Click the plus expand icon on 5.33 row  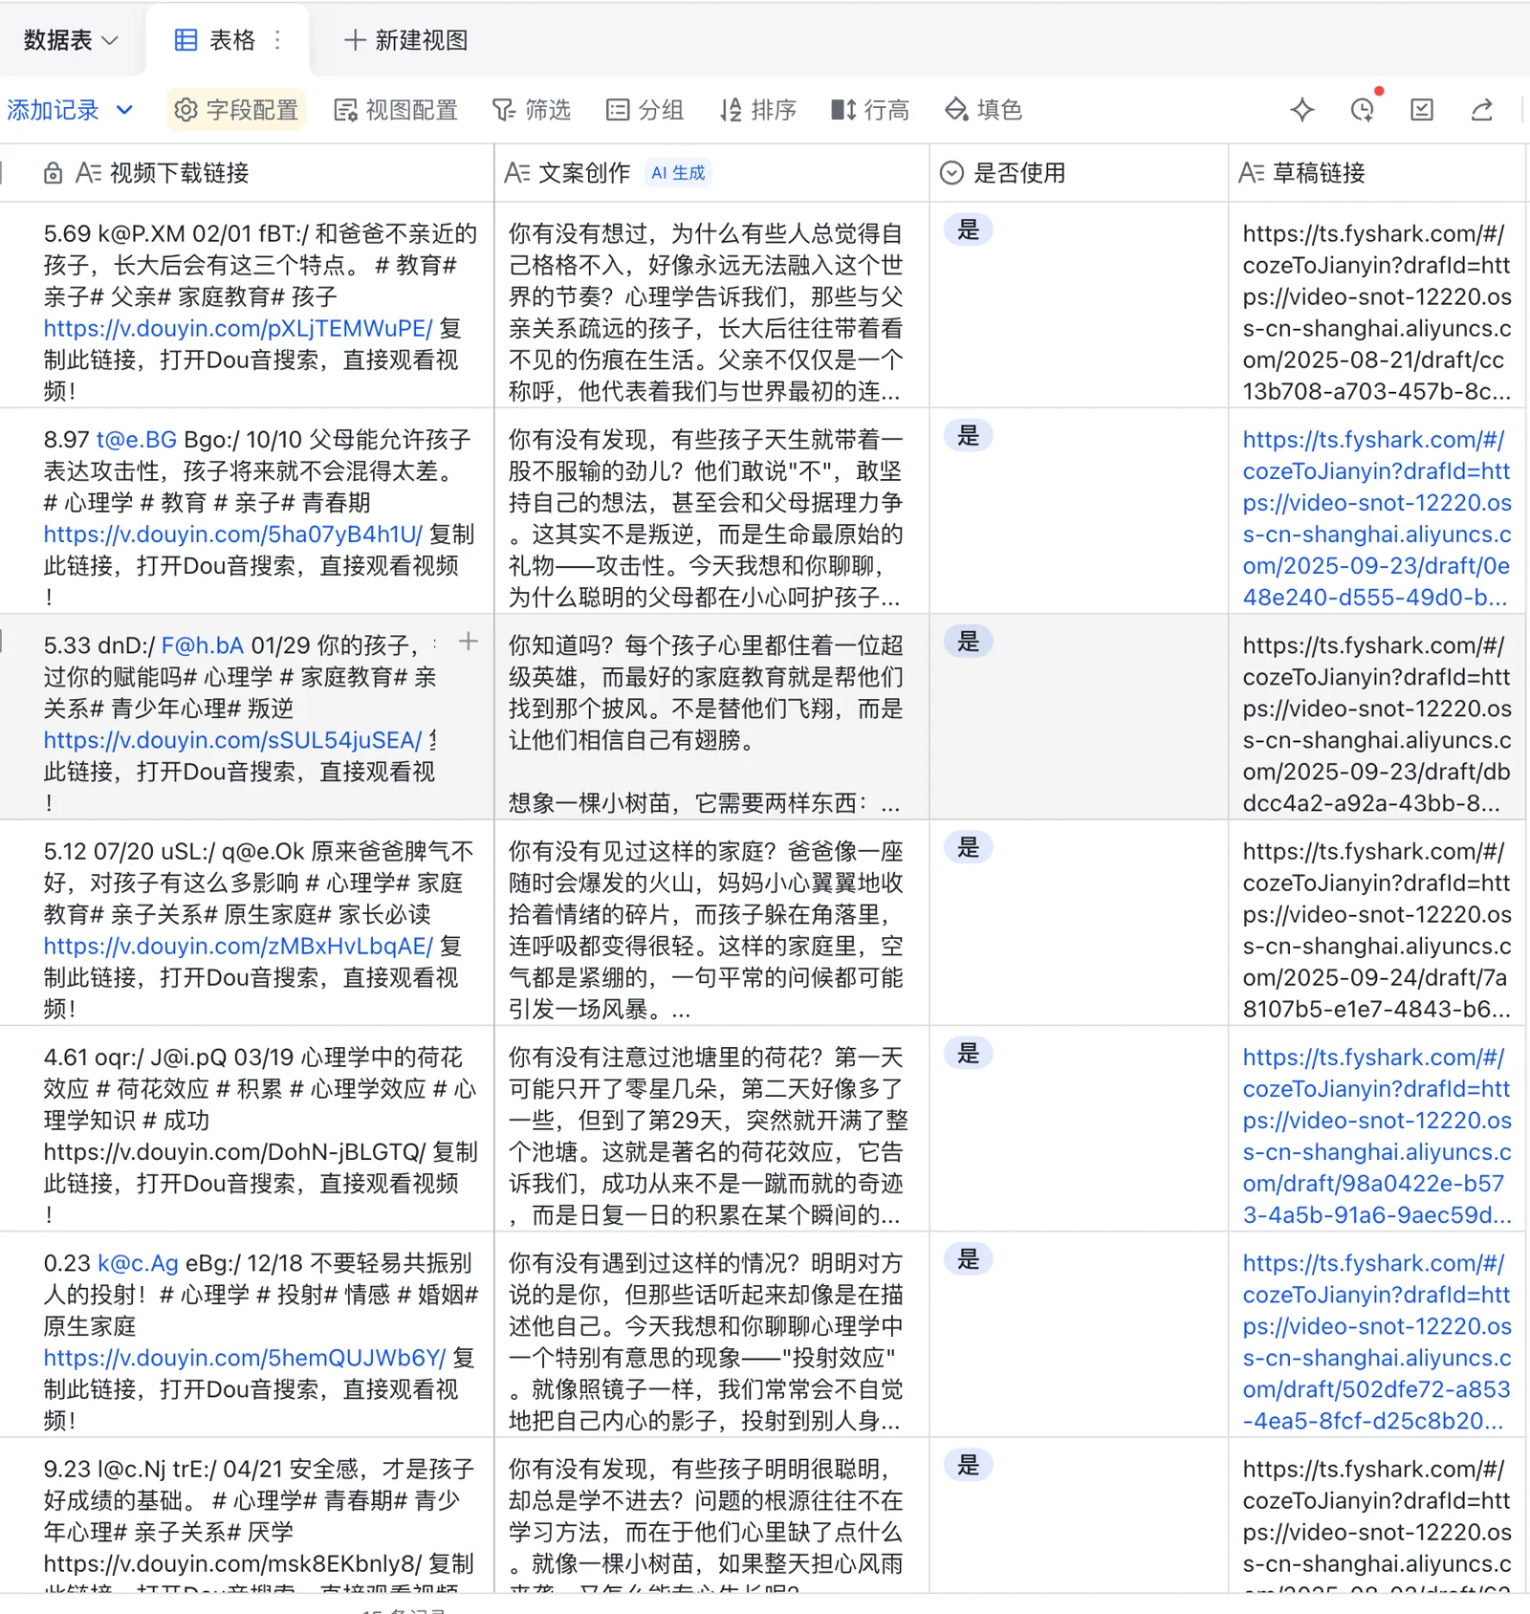pos(469,642)
